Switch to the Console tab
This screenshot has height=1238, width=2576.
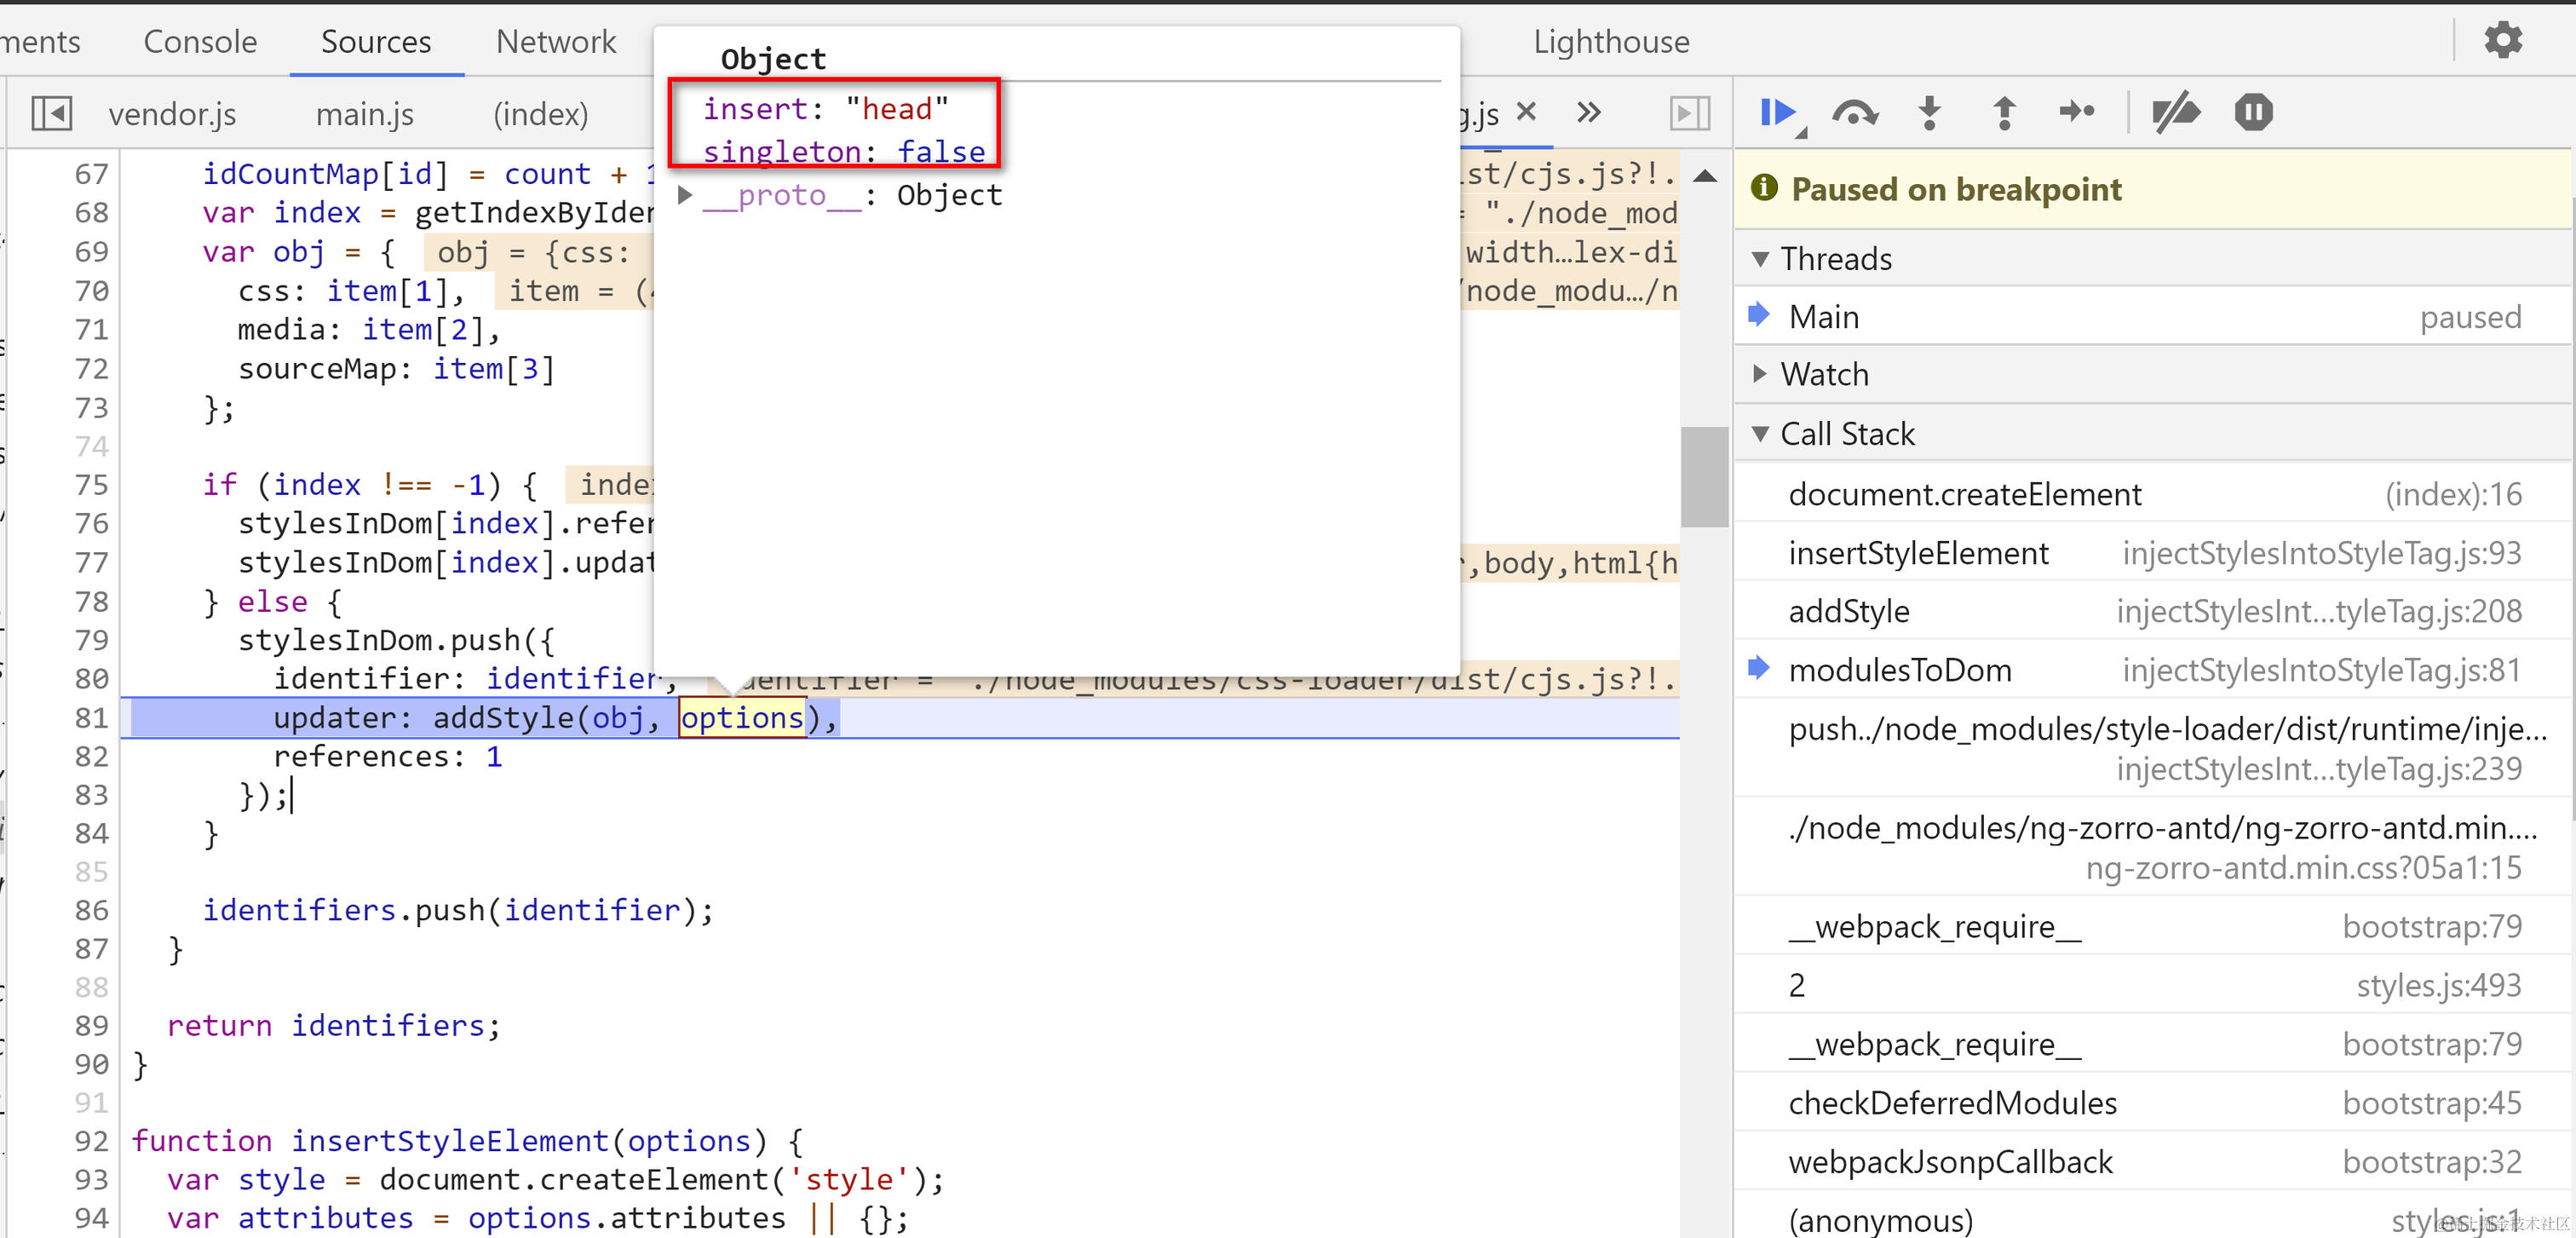tap(200, 42)
